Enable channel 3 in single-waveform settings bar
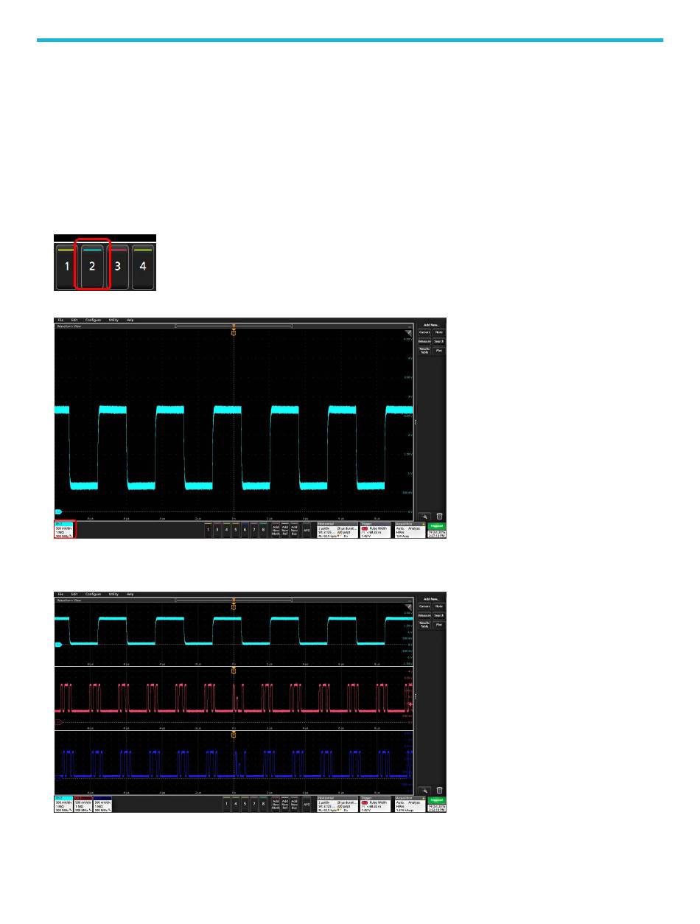The width and height of the screenshot is (700, 924). 217,530
